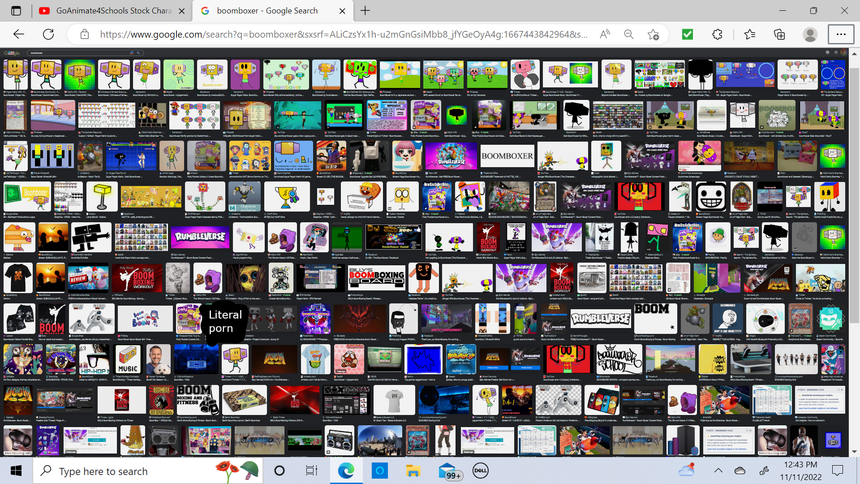Search by image using the camera icon
This screenshot has height=484, width=860.
(x=132, y=53)
